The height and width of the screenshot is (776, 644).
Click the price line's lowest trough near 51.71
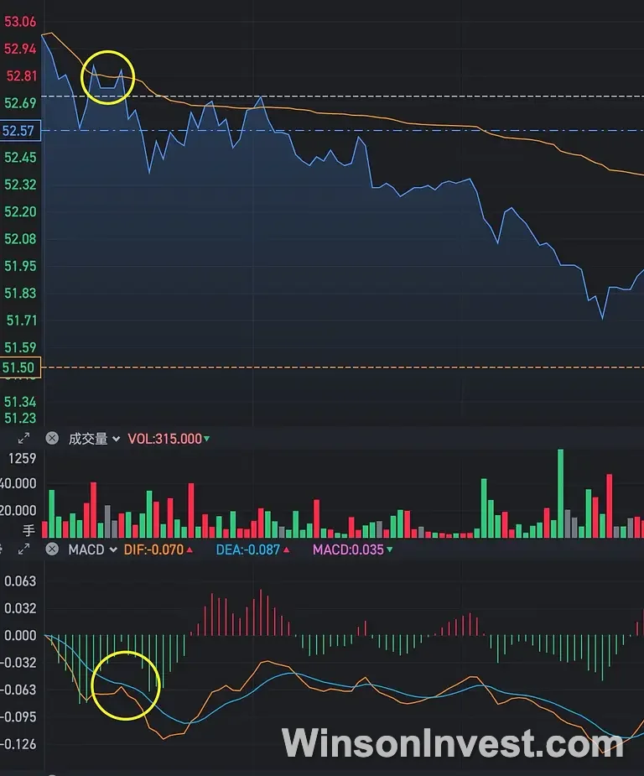601,318
